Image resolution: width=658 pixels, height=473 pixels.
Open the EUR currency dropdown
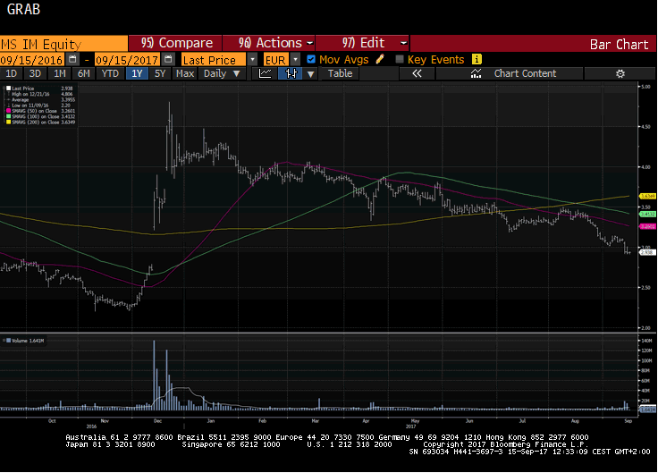click(293, 60)
